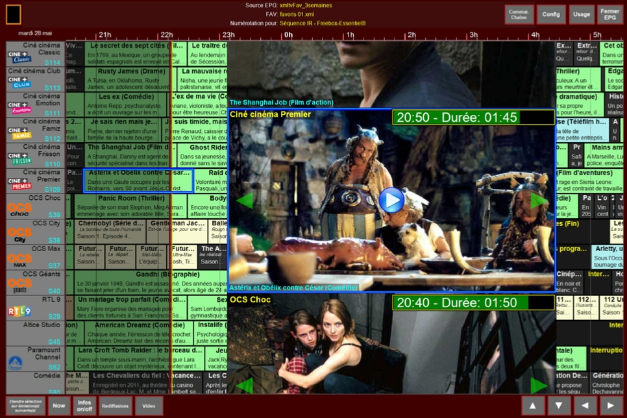Show Rediffusions for the selected program
This screenshot has height=418, width=627.
tap(115, 406)
